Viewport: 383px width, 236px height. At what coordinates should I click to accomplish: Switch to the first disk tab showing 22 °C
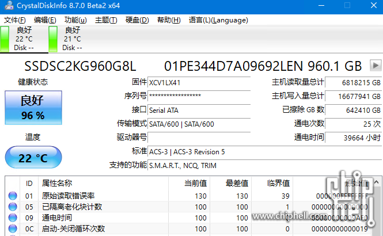pyautogui.click(x=24, y=39)
